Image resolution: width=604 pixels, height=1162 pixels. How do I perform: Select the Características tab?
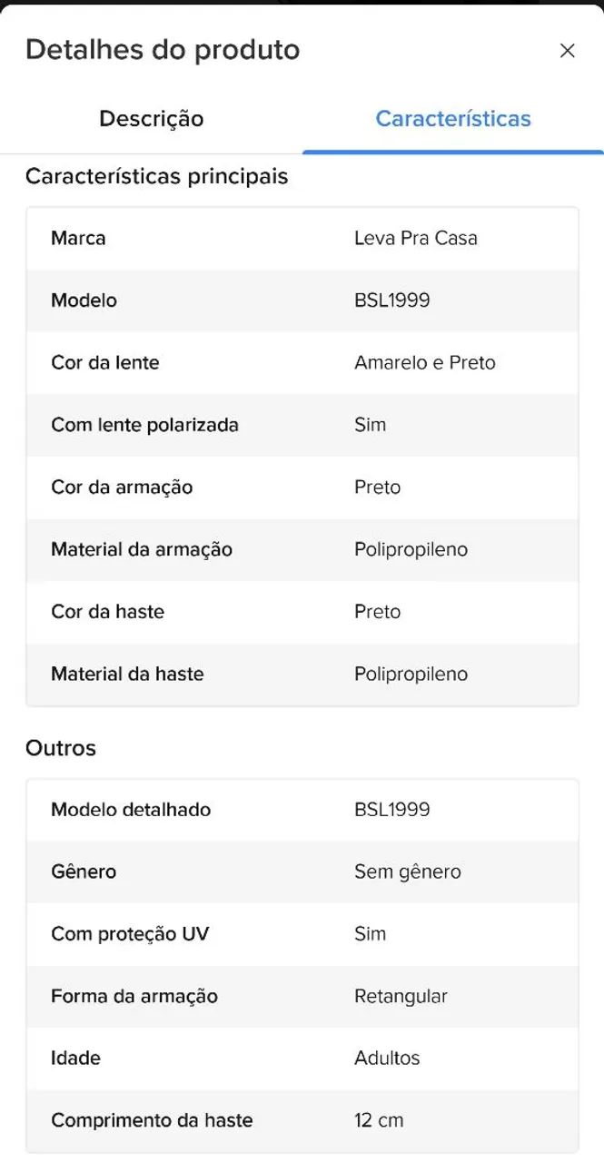453,119
